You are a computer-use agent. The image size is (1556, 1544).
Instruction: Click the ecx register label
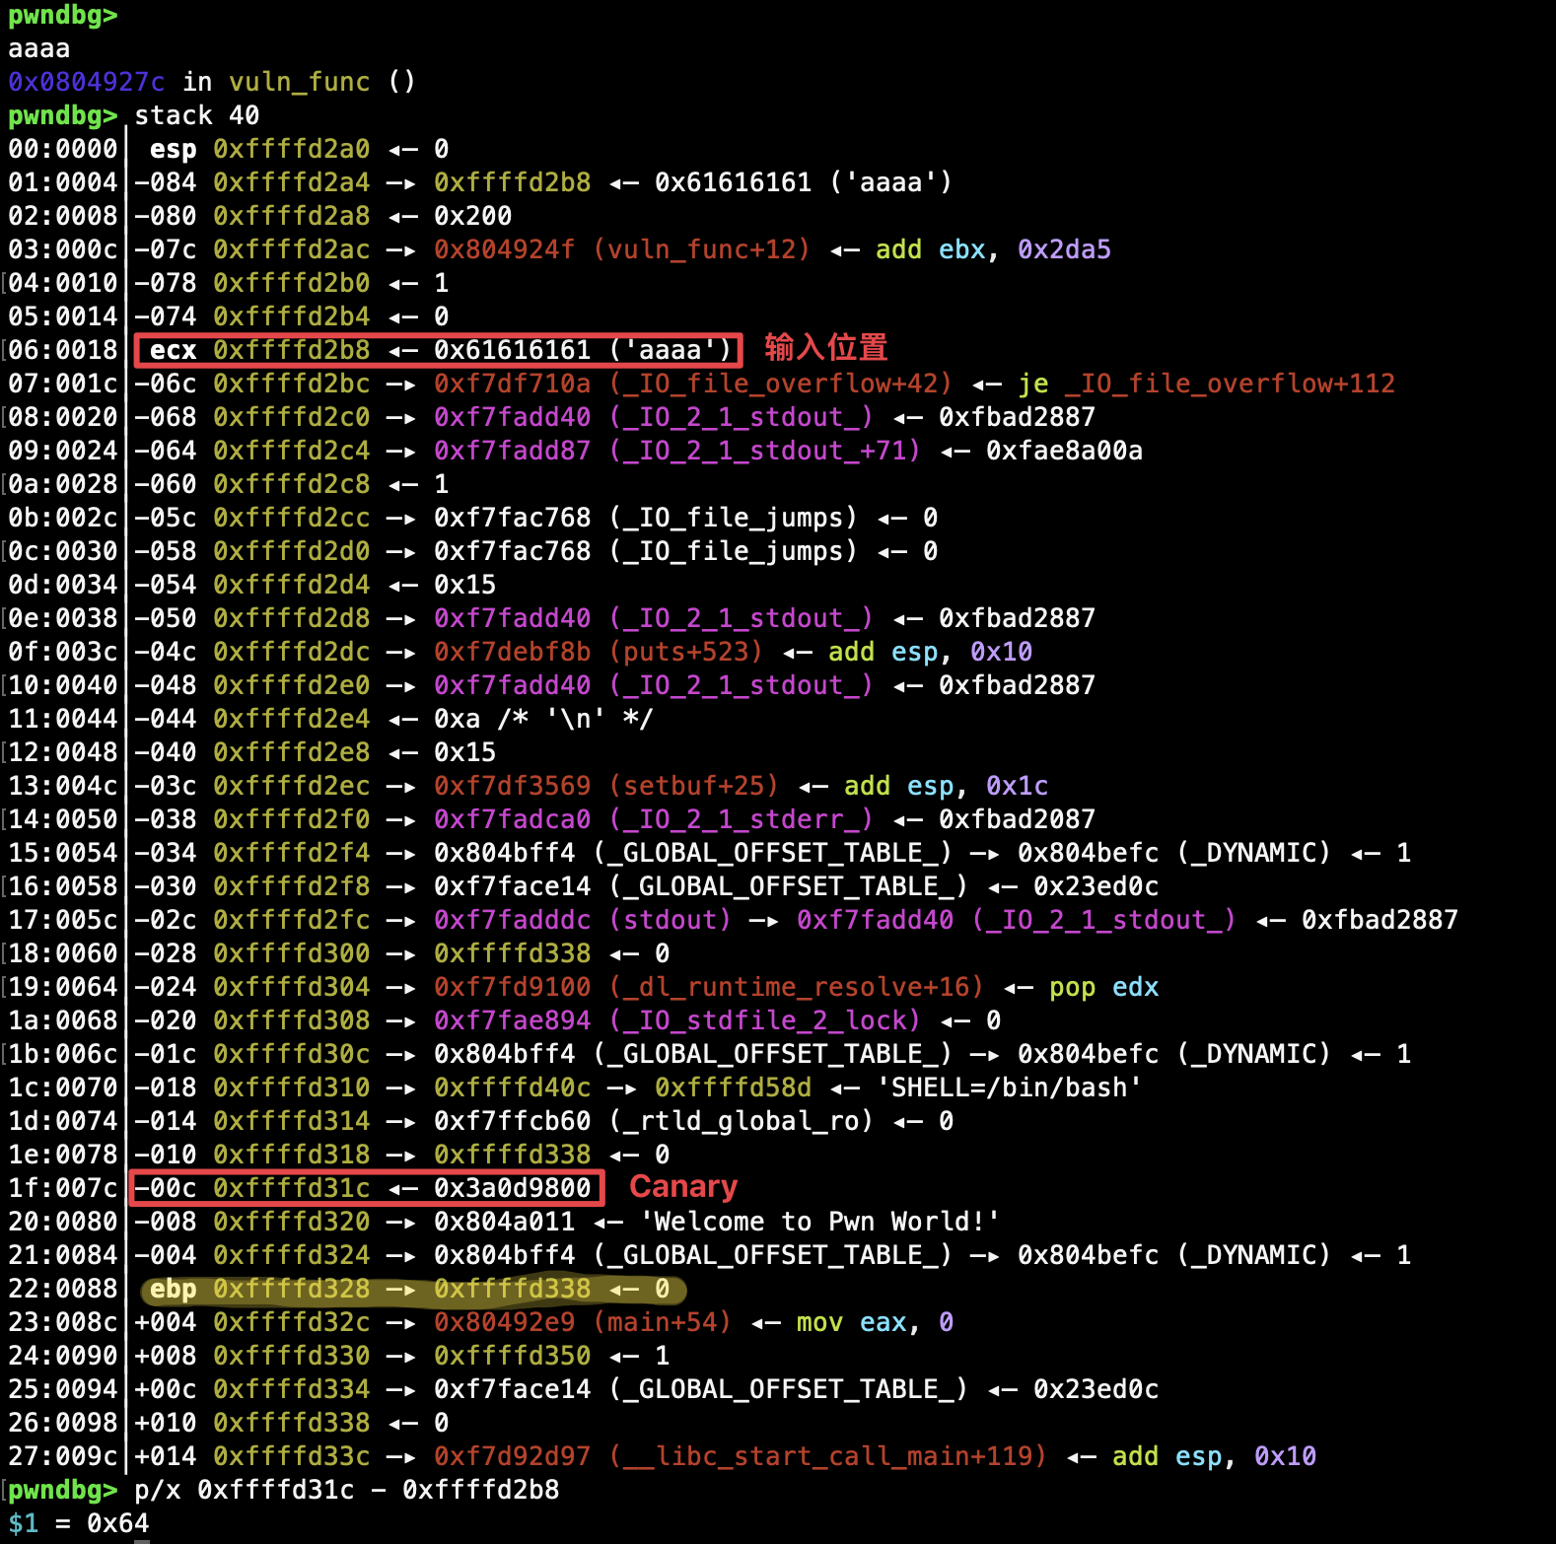(174, 350)
